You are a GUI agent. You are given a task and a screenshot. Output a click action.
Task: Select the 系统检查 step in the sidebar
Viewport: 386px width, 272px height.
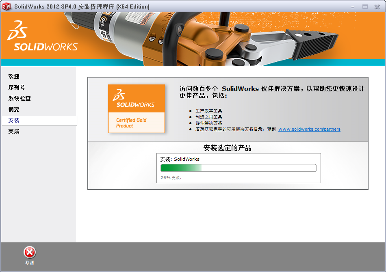click(20, 98)
